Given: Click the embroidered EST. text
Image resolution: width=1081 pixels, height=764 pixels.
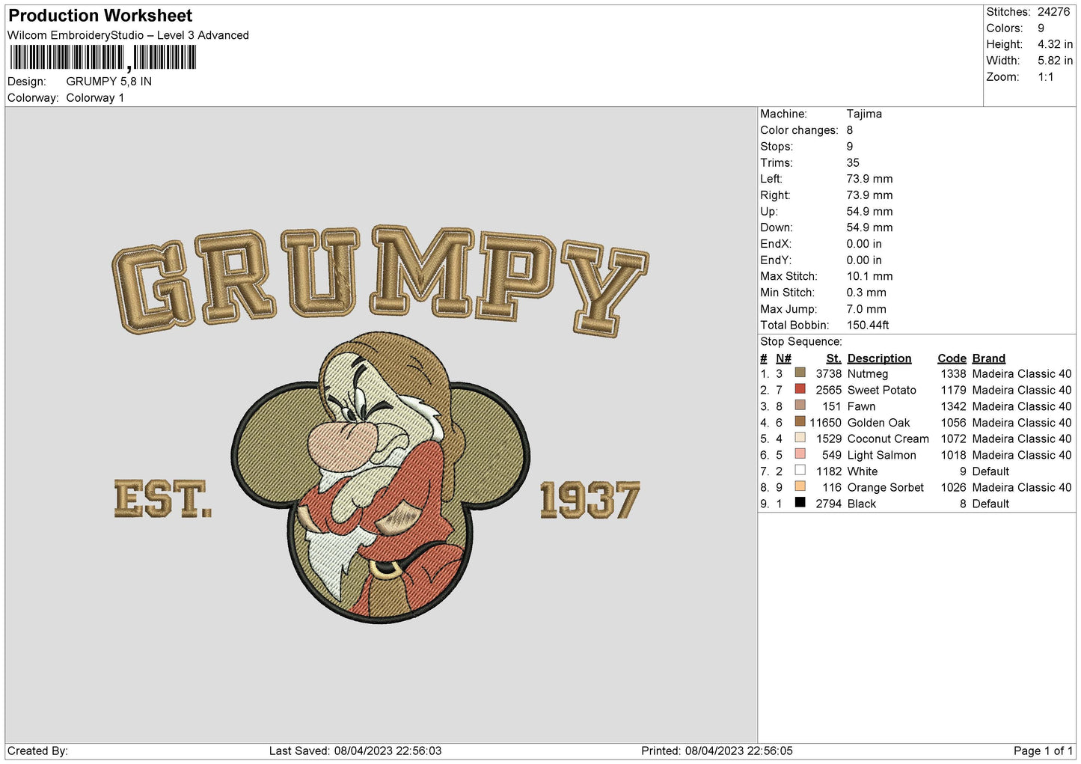Looking at the screenshot, I should (x=162, y=499).
